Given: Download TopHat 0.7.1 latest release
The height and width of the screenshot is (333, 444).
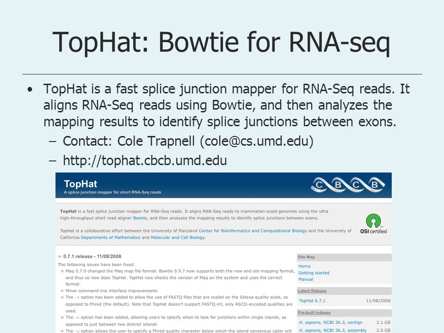Looking at the screenshot, I should (312, 301).
